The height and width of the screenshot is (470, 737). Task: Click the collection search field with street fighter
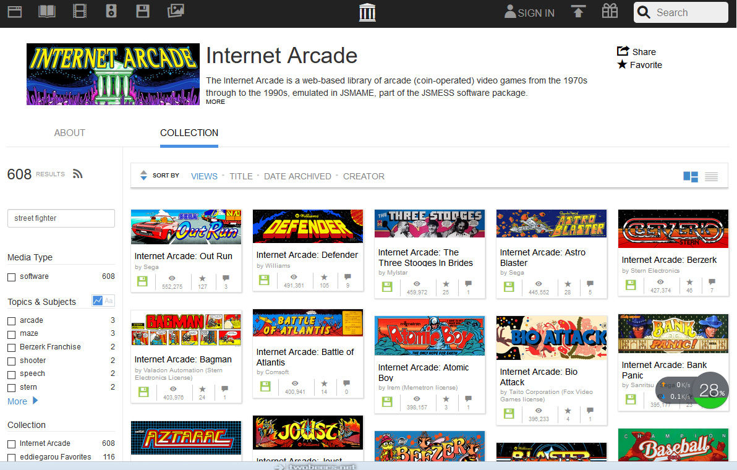[61, 218]
